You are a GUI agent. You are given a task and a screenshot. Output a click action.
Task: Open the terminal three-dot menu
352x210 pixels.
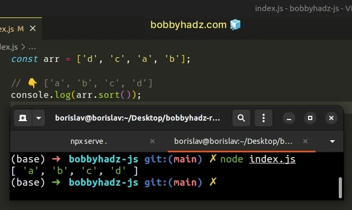[x=264, y=118]
